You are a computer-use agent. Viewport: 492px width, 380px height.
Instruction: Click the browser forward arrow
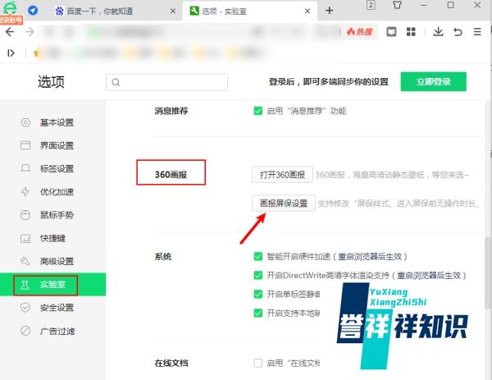(30, 32)
